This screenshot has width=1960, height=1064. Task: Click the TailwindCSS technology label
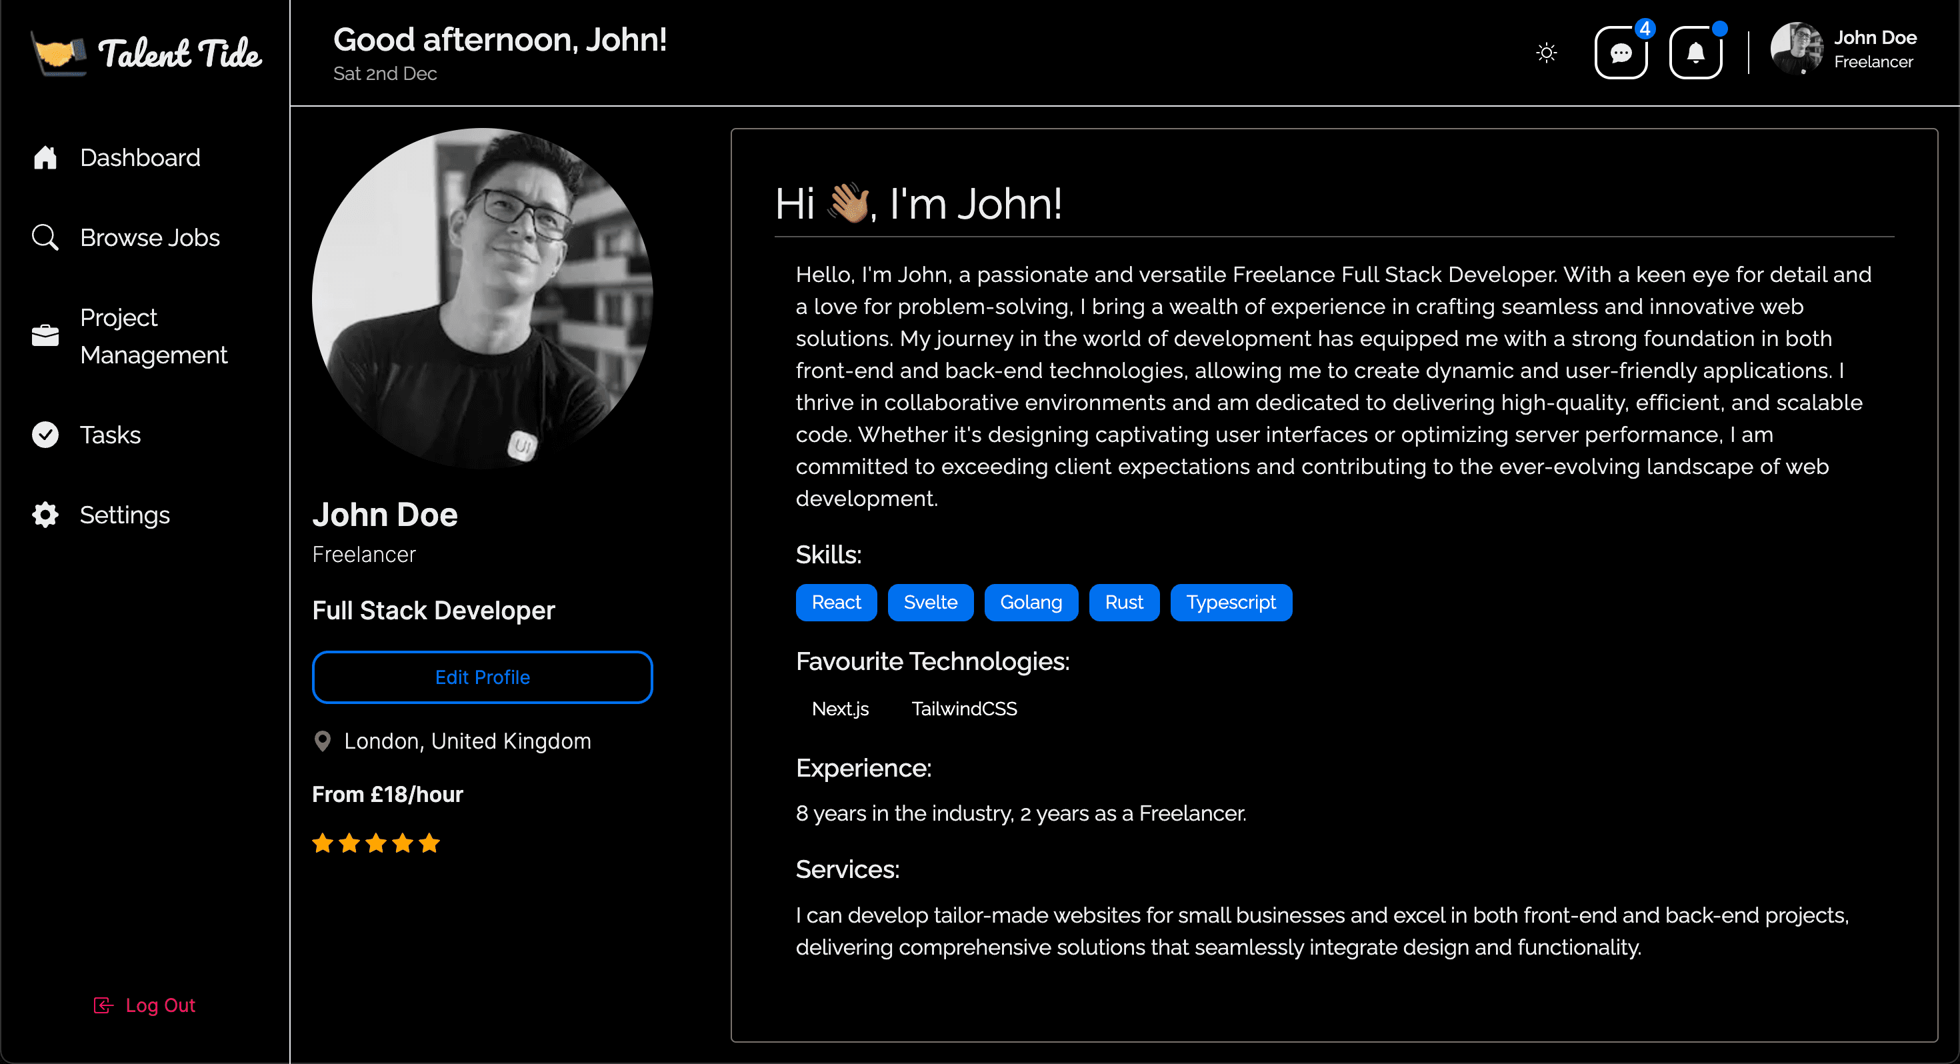click(964, 709)
